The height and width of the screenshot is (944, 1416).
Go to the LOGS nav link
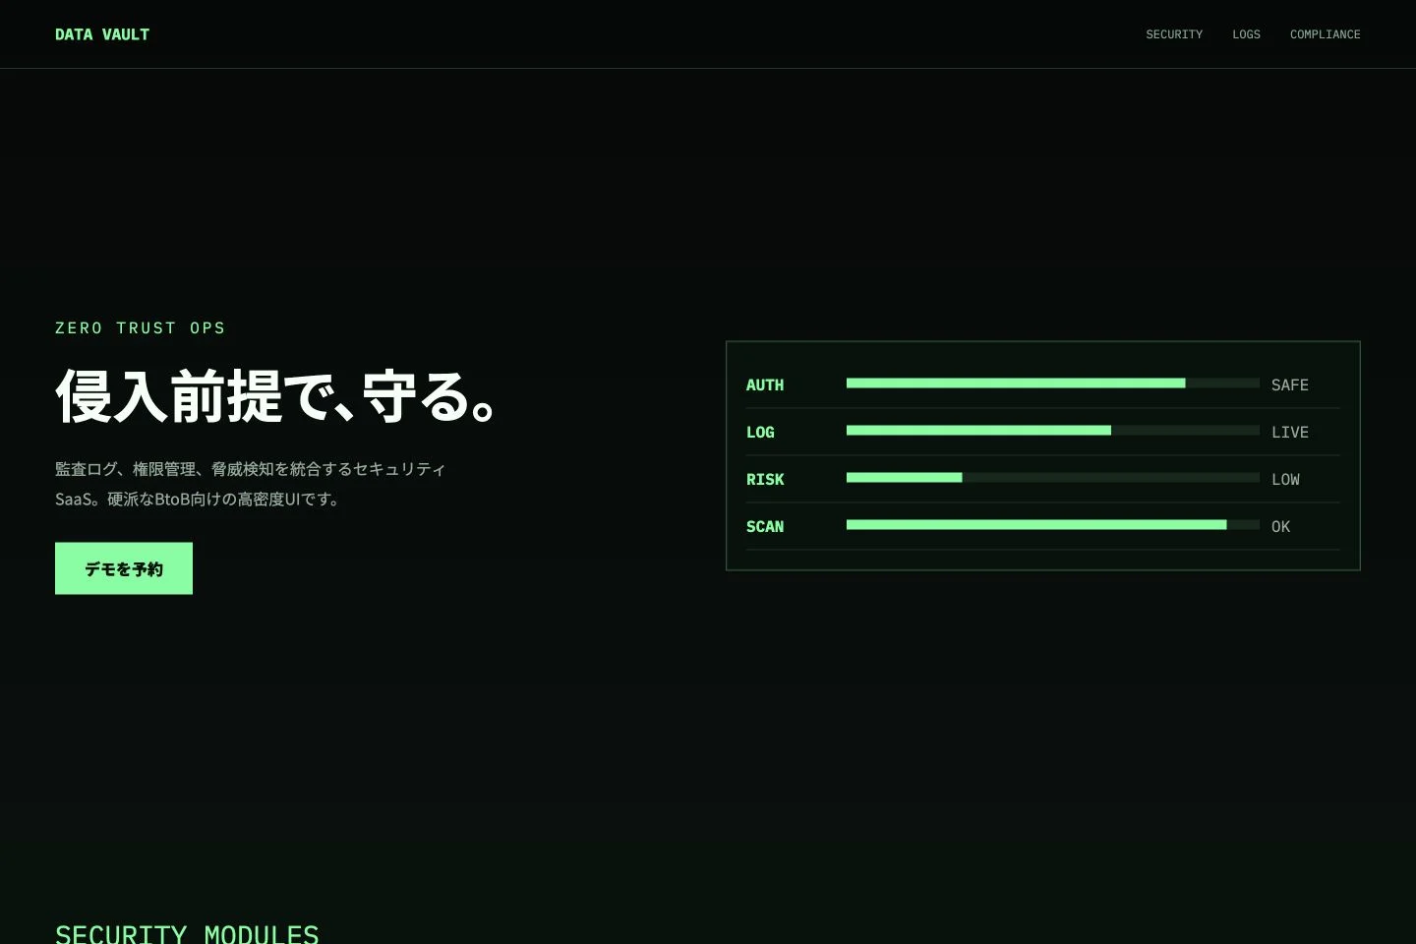click(1246, 34)
